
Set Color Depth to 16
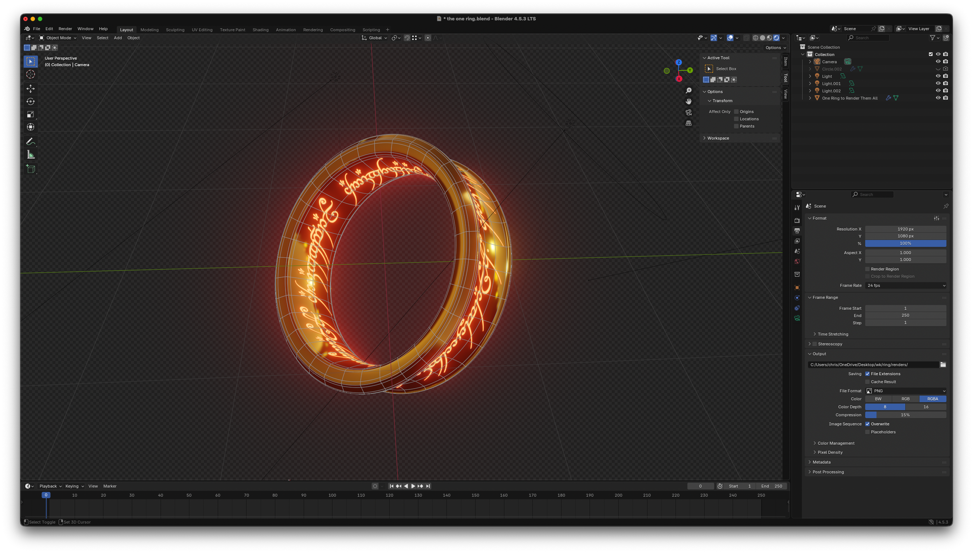(x=926, y=407)
